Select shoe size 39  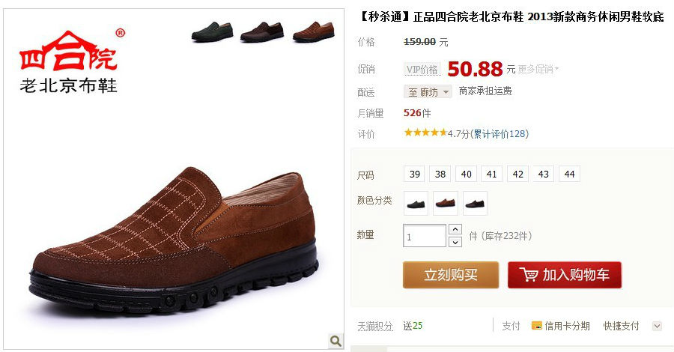[414, 174]
